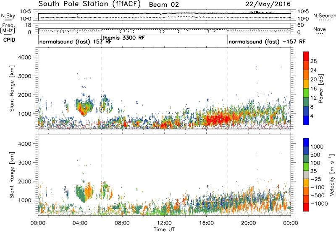Click 'normalsound (fast) 157 RF' text

(x=75, y=41)
